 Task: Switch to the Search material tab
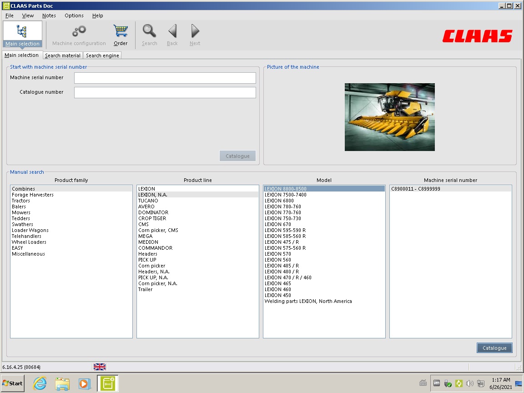[62, 55]
